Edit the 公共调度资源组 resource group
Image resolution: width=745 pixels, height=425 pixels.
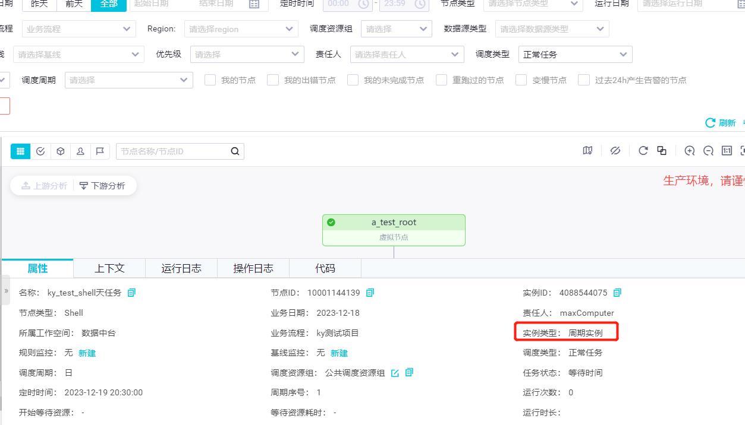(395, 373)
